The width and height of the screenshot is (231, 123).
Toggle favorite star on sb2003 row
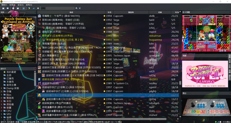[104, 79]
